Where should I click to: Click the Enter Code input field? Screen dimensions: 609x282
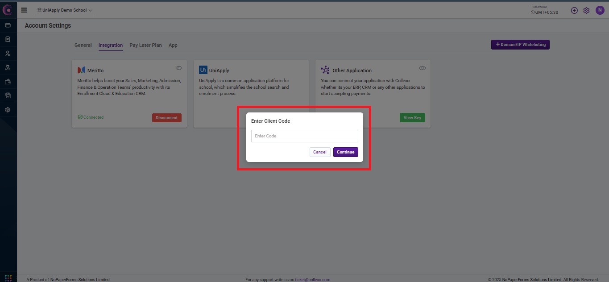[304, 136]
